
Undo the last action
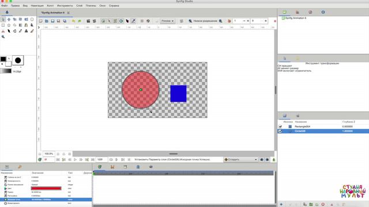73,21
